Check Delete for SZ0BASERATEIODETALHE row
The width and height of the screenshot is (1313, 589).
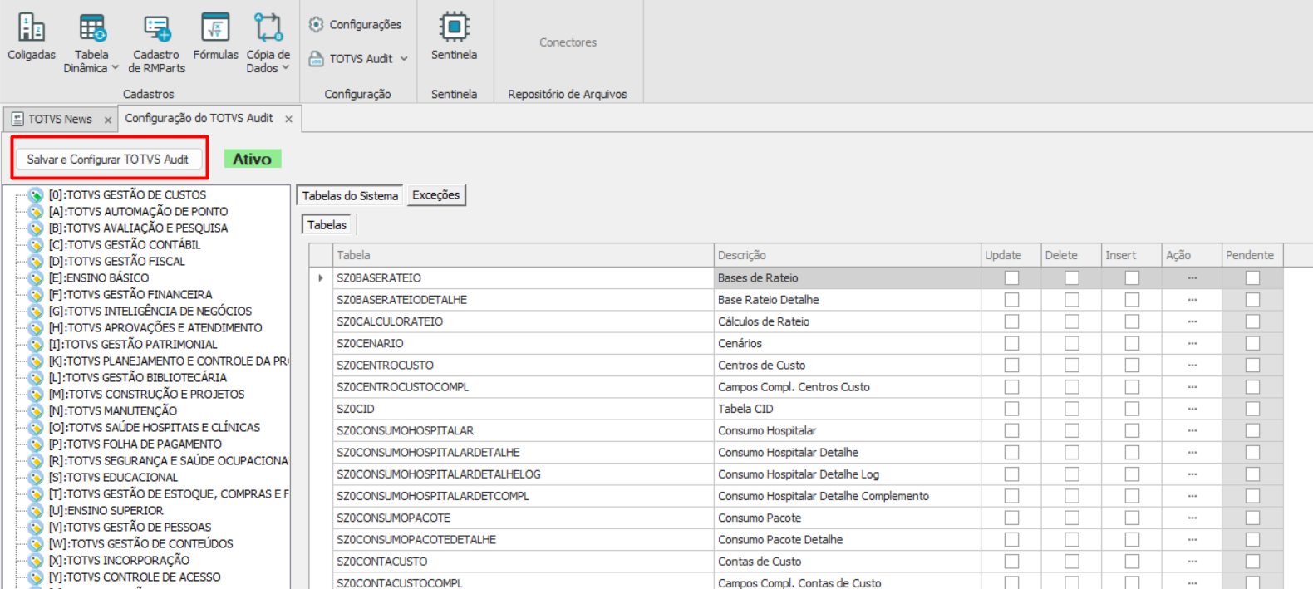[1072, 300]
